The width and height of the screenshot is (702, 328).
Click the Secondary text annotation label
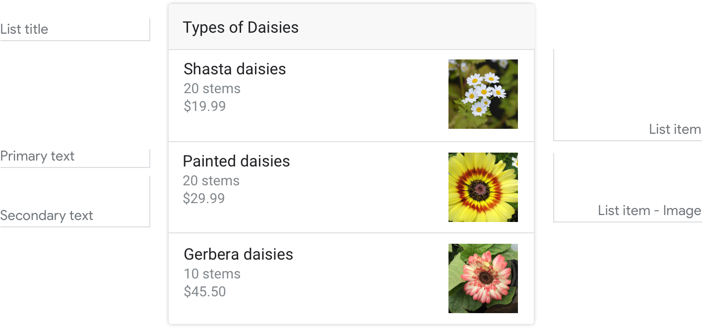[x=47, y=216]
